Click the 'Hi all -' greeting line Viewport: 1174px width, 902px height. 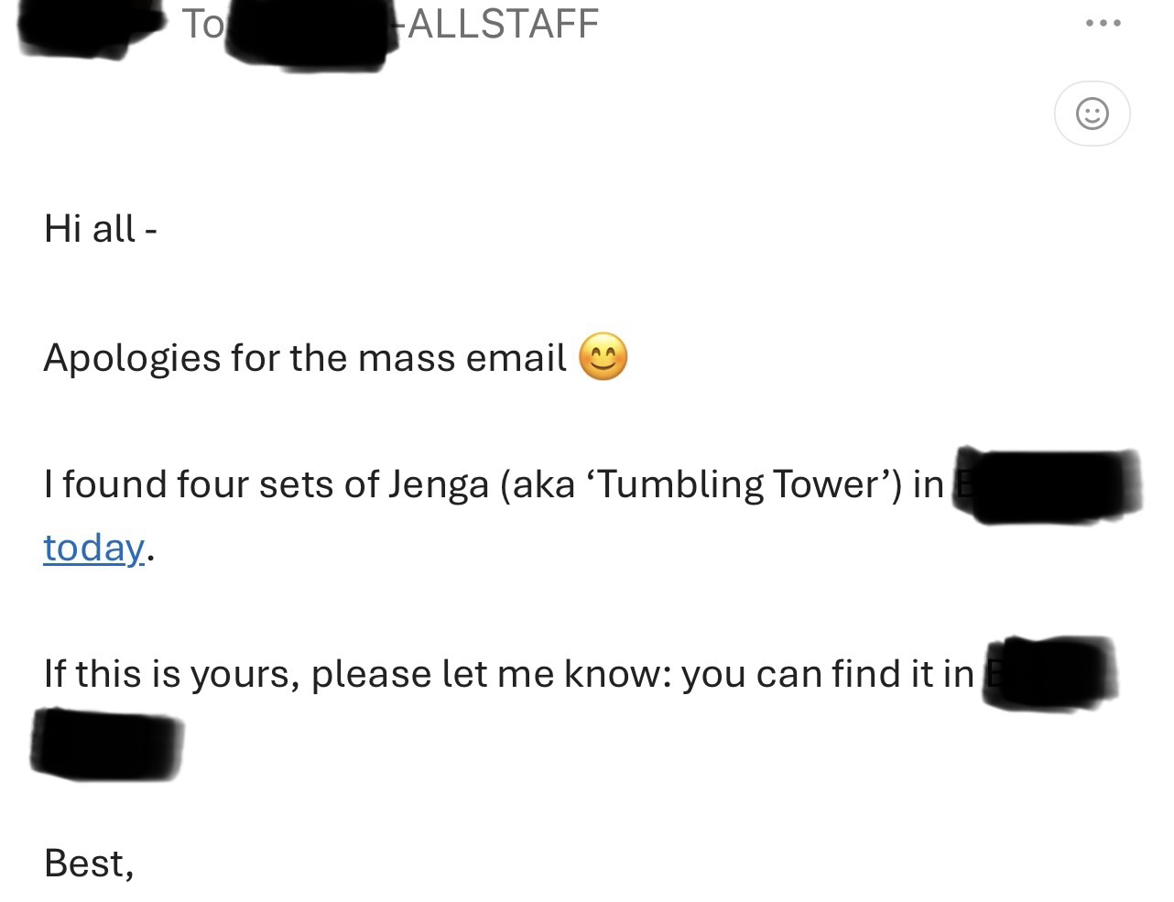point(100,228)
